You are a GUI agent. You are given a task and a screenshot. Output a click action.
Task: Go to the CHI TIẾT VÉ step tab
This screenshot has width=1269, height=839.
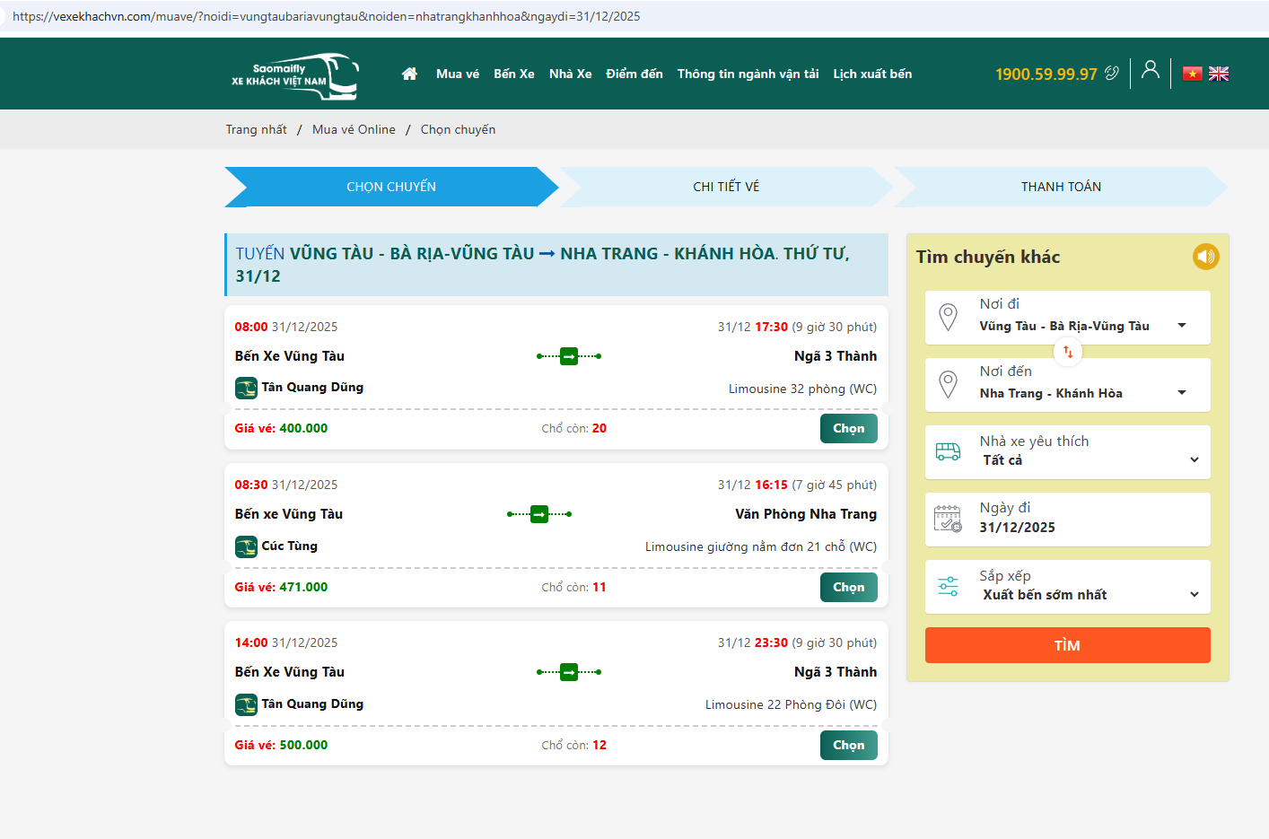(726, 187)
